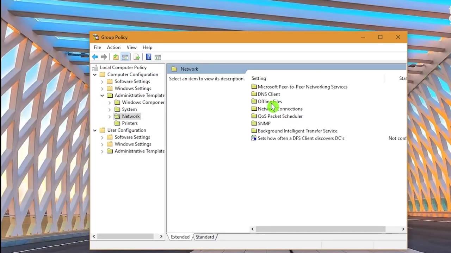
Task: Select Administrative Templates under Computer Configuration
Action: click(139, 95)
